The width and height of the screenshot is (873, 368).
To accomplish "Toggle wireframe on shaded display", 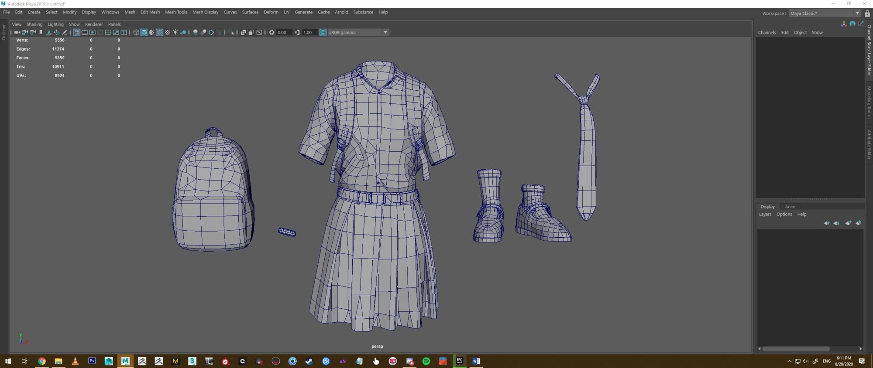I will pyautogui.click(x=159, y=32).
